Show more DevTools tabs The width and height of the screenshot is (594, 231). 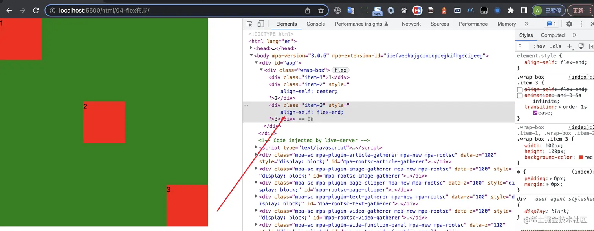click(526, 24)
